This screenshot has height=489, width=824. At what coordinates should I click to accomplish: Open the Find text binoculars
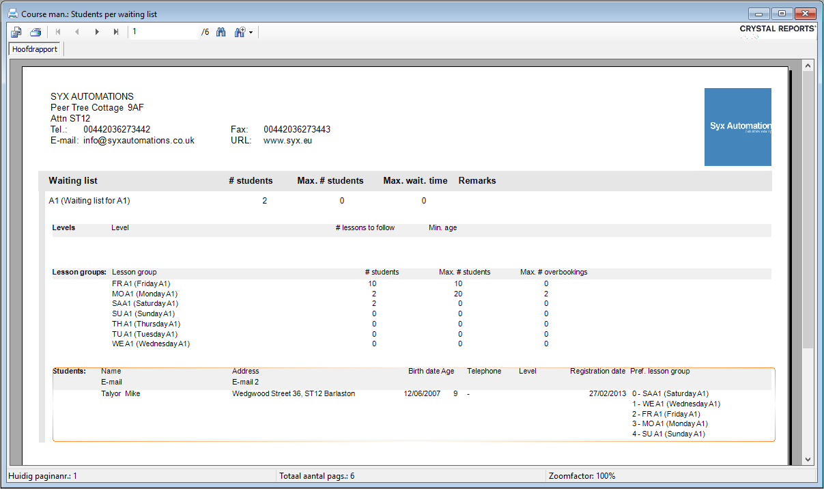click(x=221, y=32)
